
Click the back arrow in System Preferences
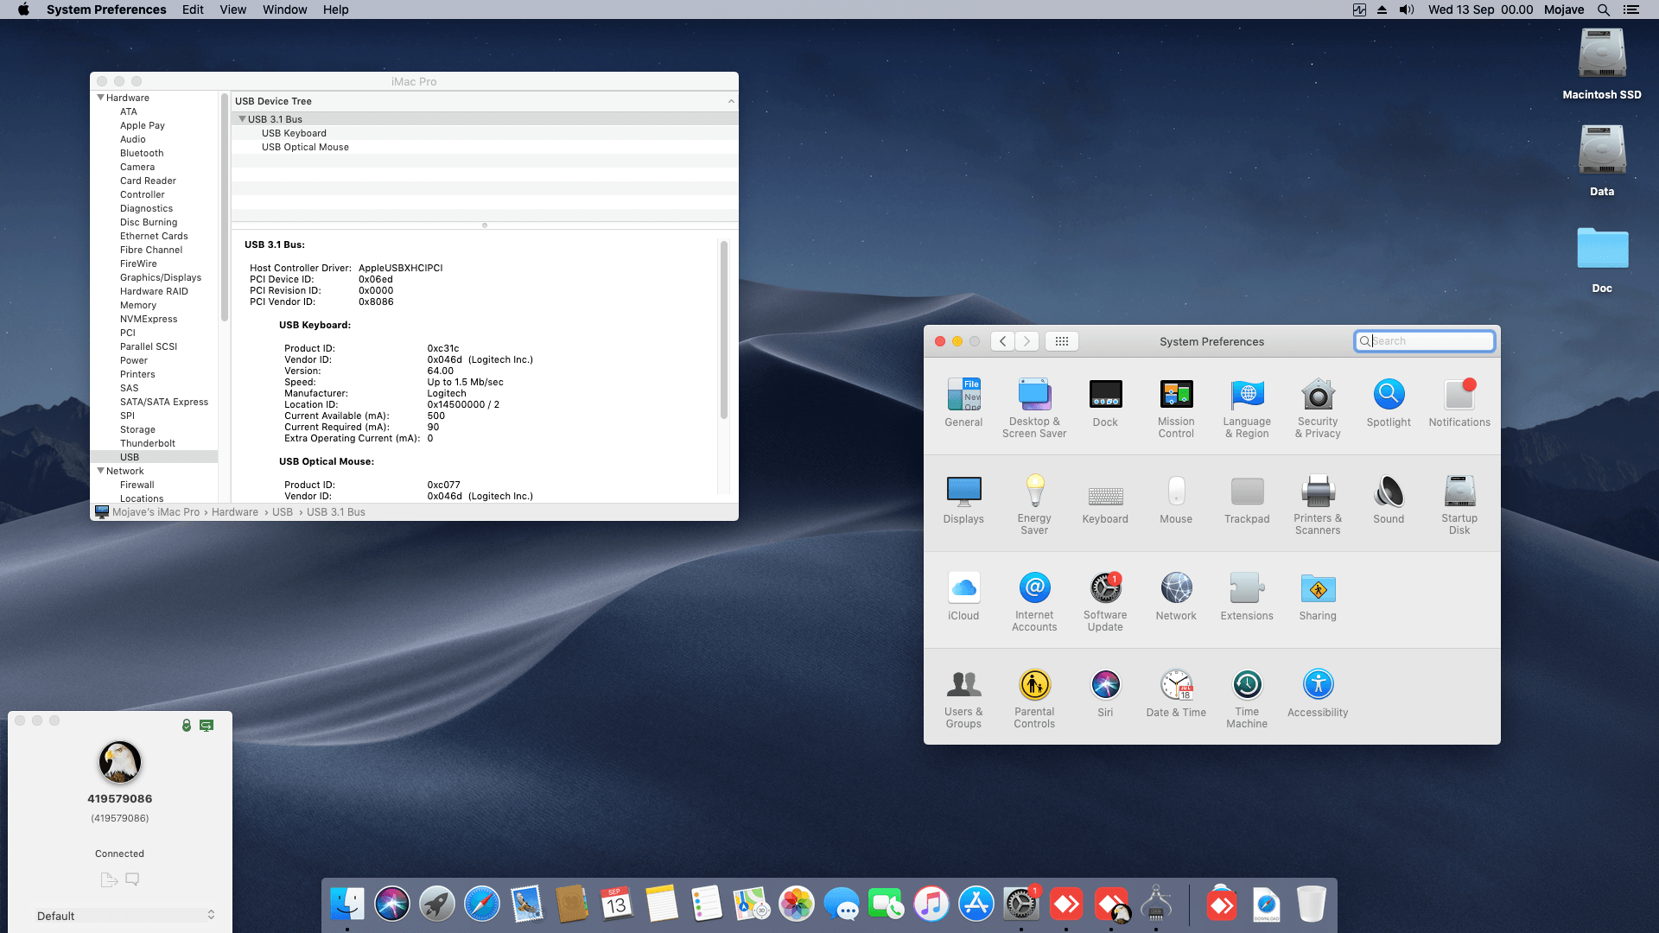[x=1002, y=341]
